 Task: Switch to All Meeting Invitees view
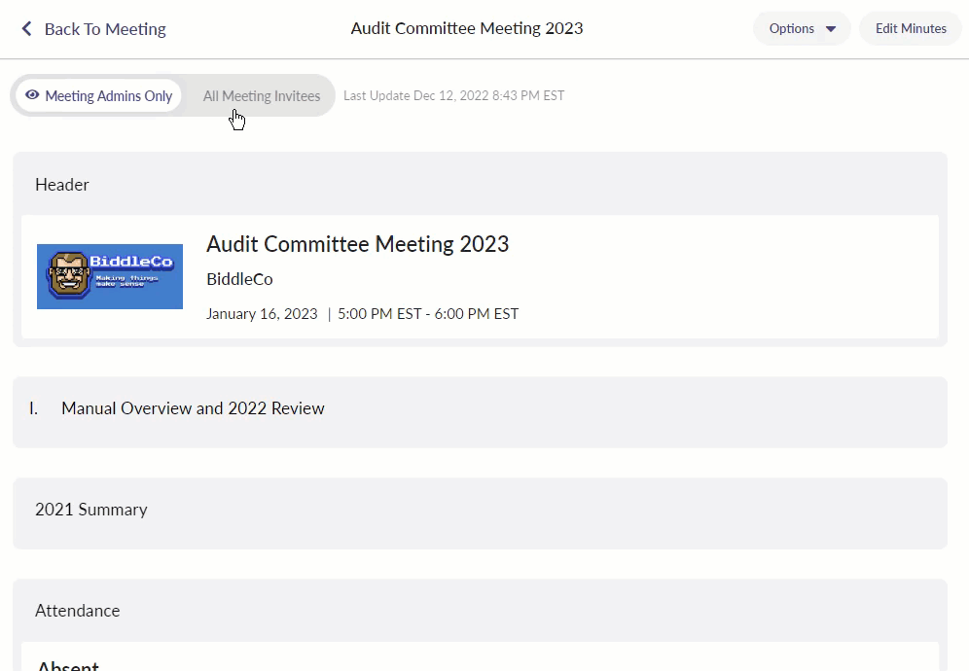[x=261, y=96]
